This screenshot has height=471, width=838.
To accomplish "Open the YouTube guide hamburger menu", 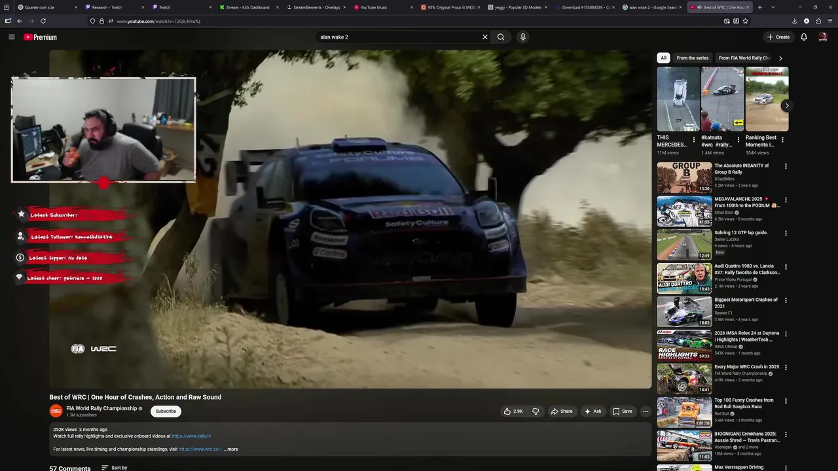I will coord(11,37).
